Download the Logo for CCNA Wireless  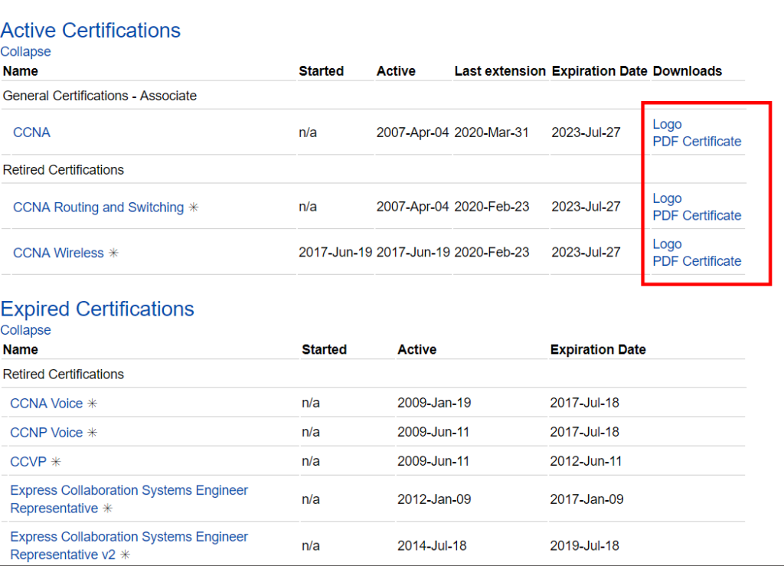tap(667, 244)
